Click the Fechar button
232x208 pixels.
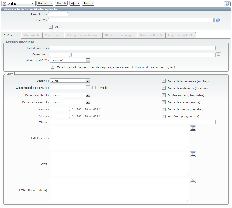coord(88,3)
